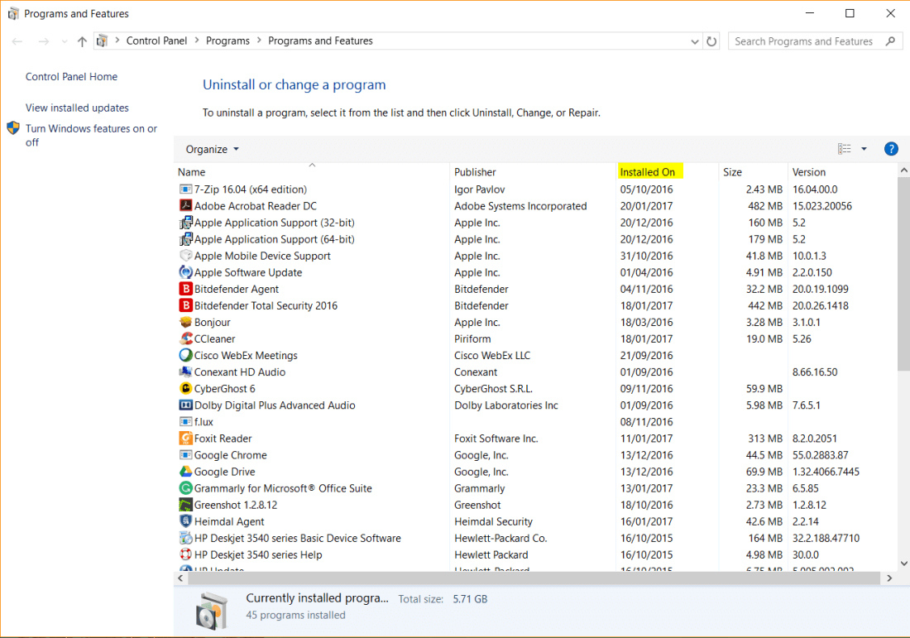Click the Apple Mobile Device Support icon

(185, 256)
